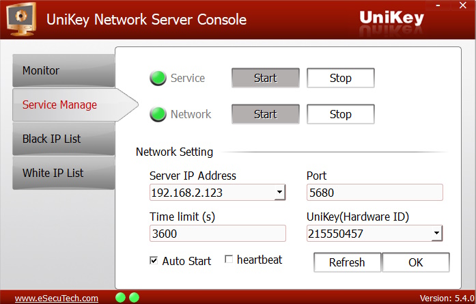Click the green Service status indicator
The height and width of the screenshot is (304, 476).
(x=158, y=78)
